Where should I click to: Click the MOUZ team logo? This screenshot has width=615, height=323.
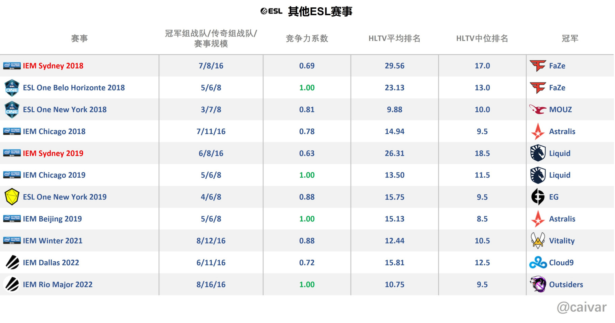pos(538,110)
